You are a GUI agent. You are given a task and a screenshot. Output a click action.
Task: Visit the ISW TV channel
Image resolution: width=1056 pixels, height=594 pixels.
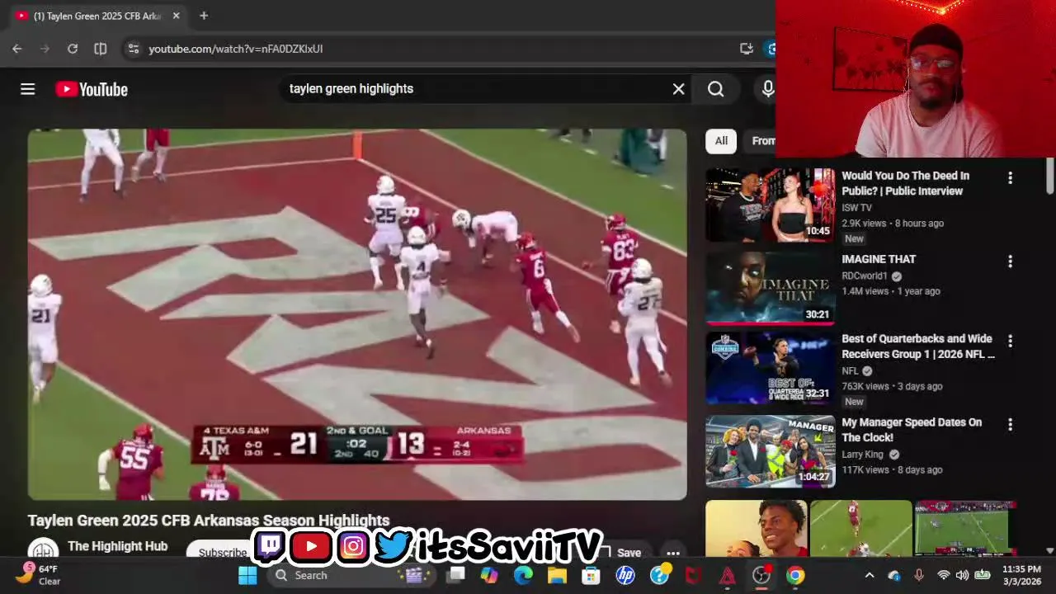pos(856,208)
